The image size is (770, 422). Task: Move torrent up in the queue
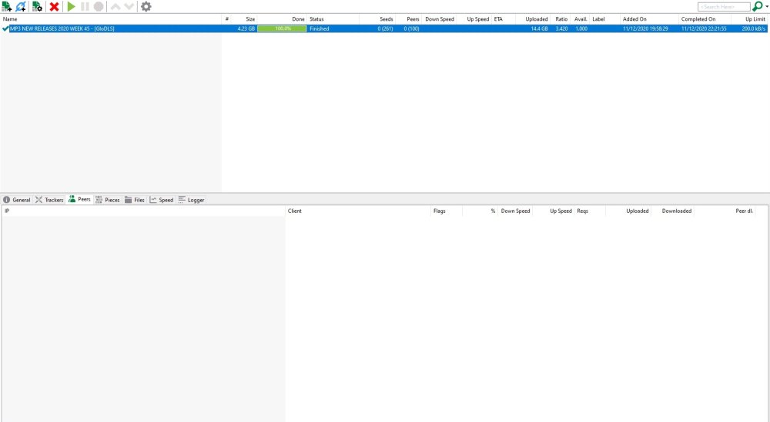click(x=115, y=6)
